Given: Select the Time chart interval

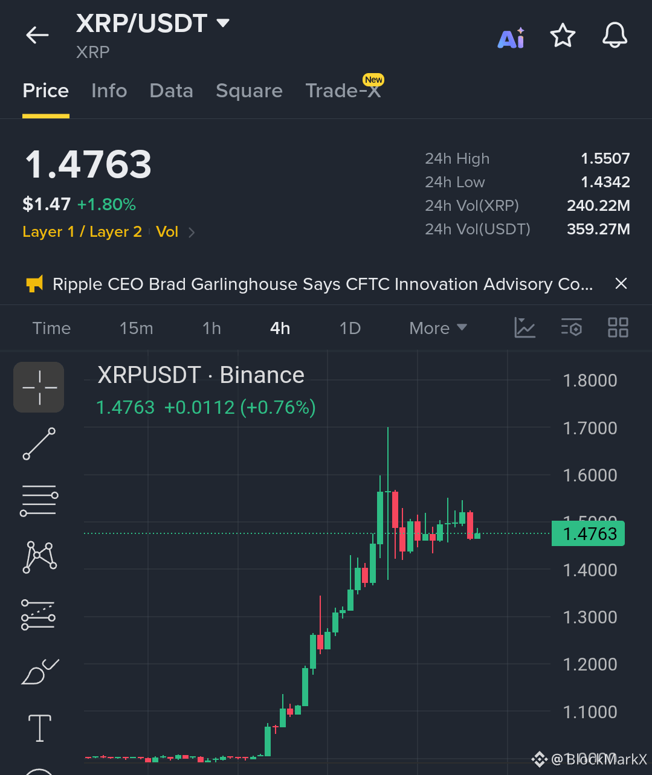Looking at the screenshot, I should 51,328.
